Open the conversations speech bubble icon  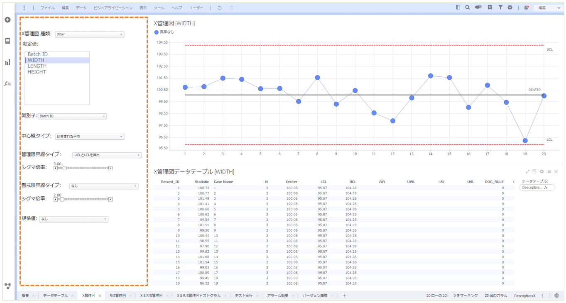pos(478,7)
